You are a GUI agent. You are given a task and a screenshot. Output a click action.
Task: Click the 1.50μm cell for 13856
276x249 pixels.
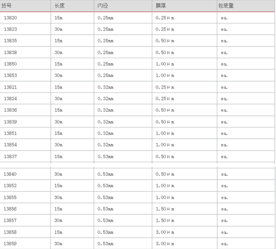pos(165,209)
